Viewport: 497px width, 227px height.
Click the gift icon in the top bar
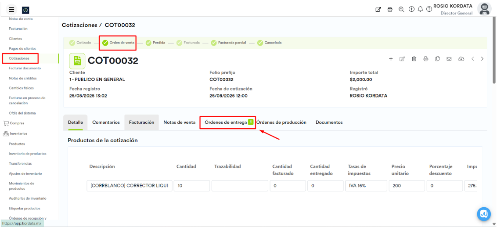click(x=389, y=9)
